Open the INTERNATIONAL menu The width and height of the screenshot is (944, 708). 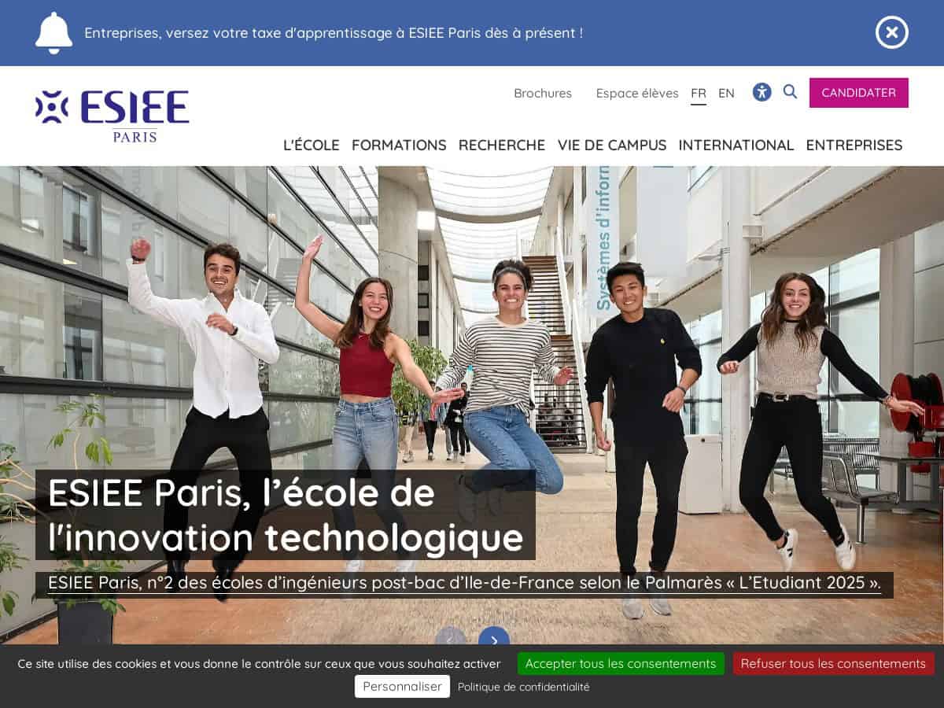click(736, 145)
